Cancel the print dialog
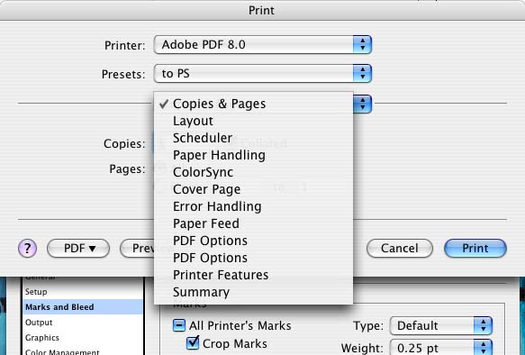This screenshot has width=525, height=355. (400, 249)
